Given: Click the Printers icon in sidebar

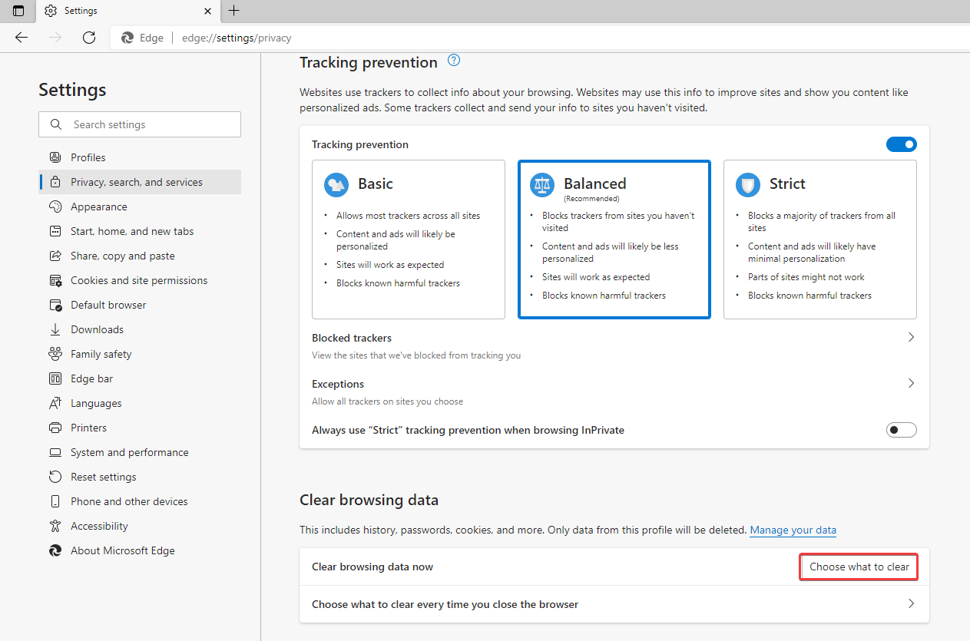Looking at the screenshot, I should 55,428.
